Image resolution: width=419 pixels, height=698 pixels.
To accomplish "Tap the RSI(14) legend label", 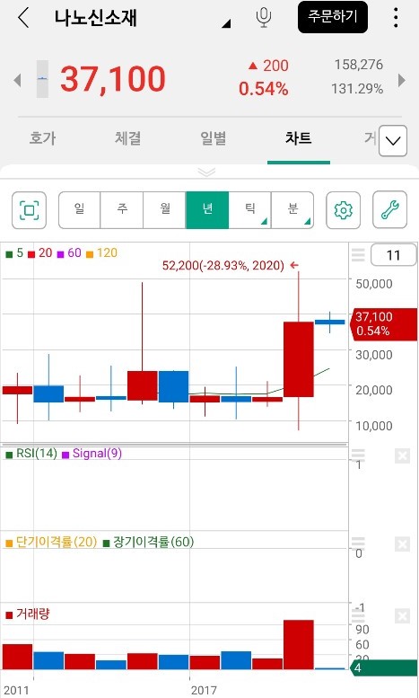I will (31, 454).
